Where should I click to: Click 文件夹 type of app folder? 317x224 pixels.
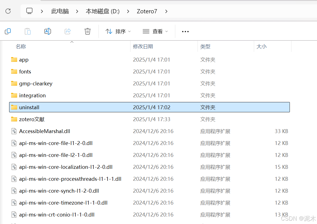pyautogui.click(x=208, y=60)
